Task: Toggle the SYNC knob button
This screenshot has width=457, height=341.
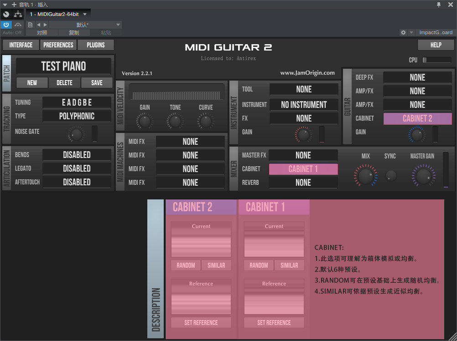Action: point(391,175)
